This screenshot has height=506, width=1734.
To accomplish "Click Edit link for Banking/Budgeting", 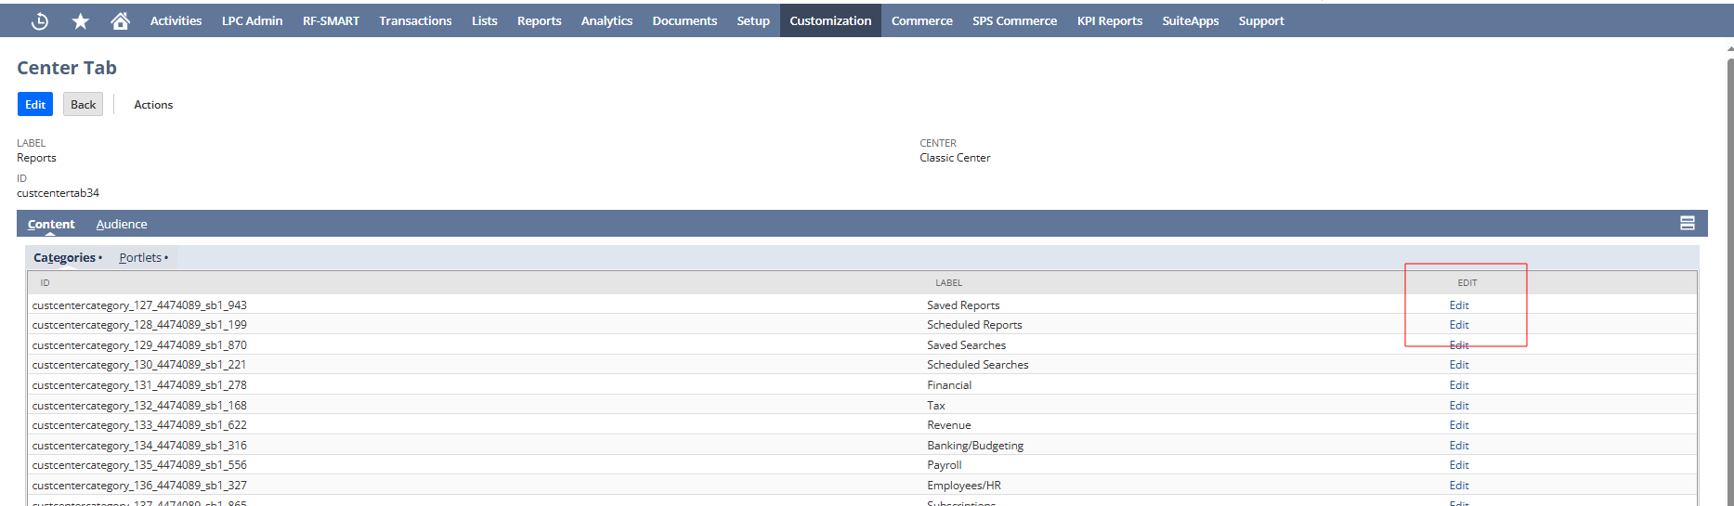I will tap(1458, 446).
